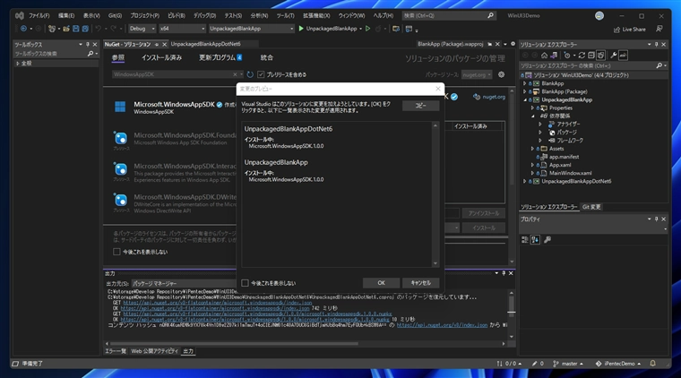The image size is (681, 378).
Task: Click the search magnifier in Toolbox search
Action: (91, 54)
